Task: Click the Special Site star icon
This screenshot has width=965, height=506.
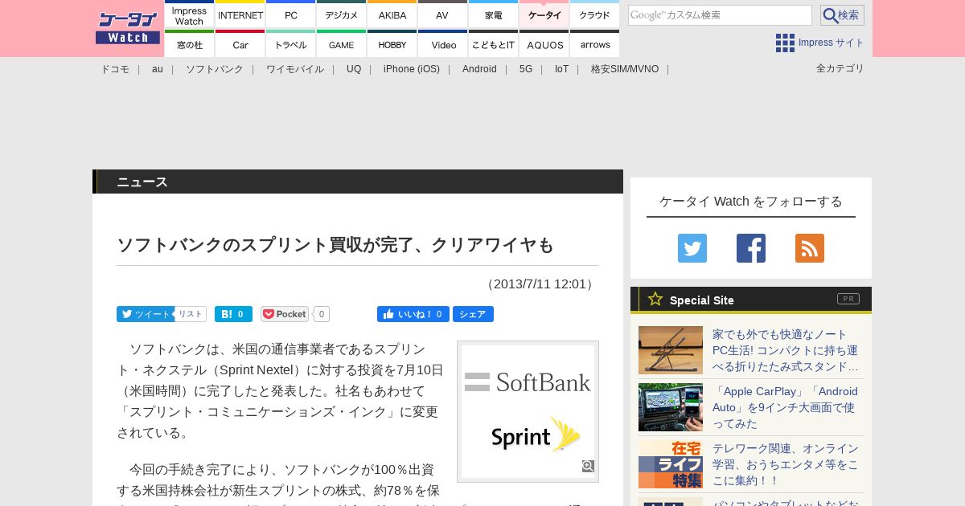Action: (655, 299)
